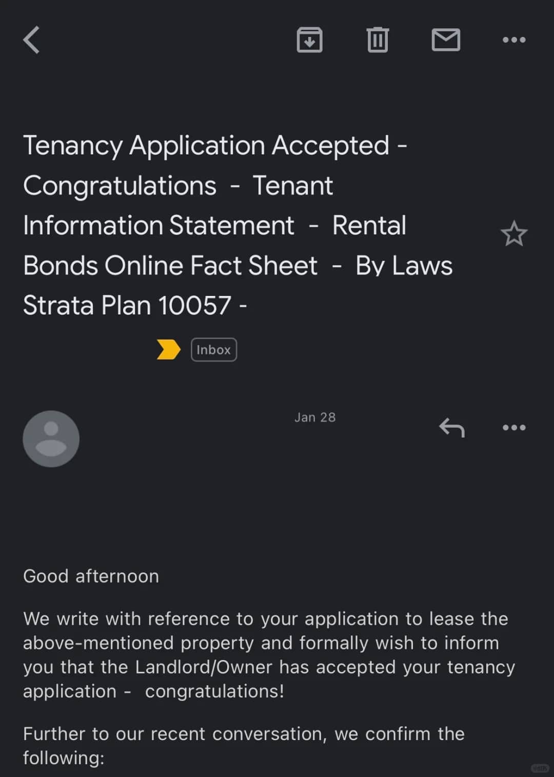Tap 'Strata Plan 10057' in the subject
The image size is (554, 777).
point(127,306)
